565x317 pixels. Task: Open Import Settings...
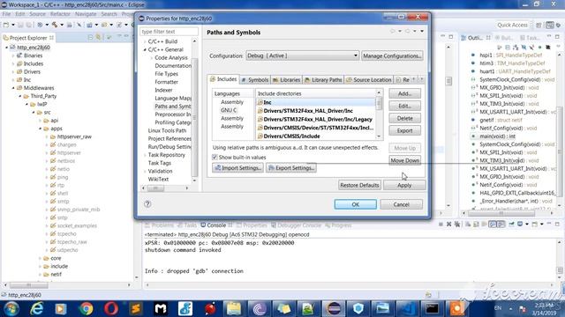click(x=237, y=168)
